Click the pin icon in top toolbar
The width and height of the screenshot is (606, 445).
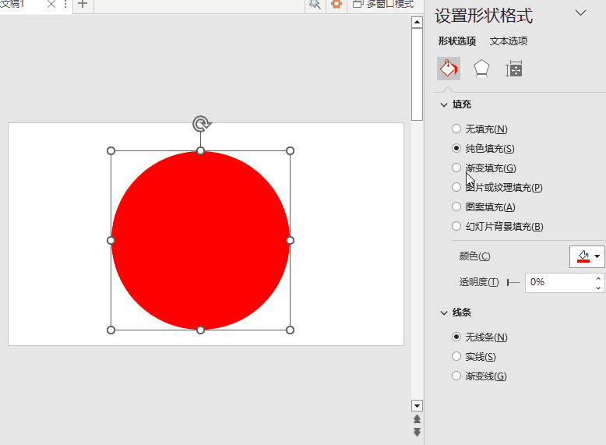(315, 4)
